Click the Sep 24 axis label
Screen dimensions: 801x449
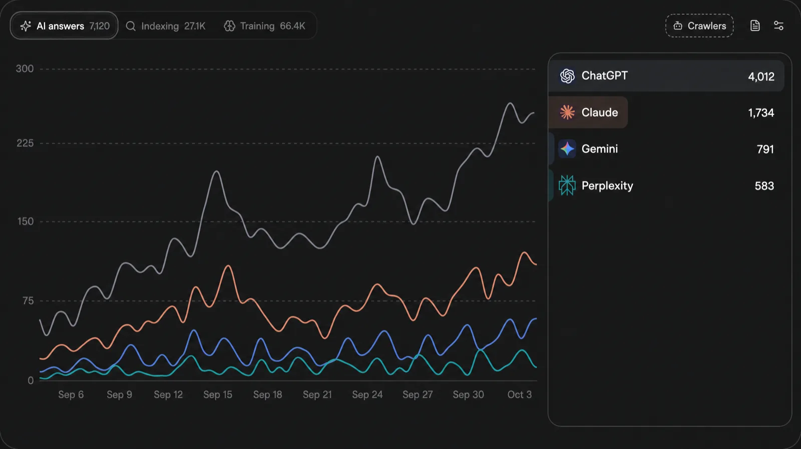[x=367, y=394]
